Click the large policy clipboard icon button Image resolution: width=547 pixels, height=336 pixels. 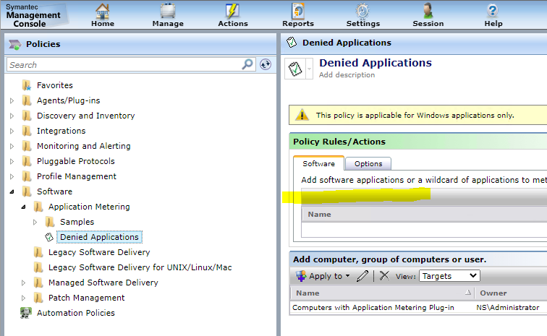[x=295, y=69]
